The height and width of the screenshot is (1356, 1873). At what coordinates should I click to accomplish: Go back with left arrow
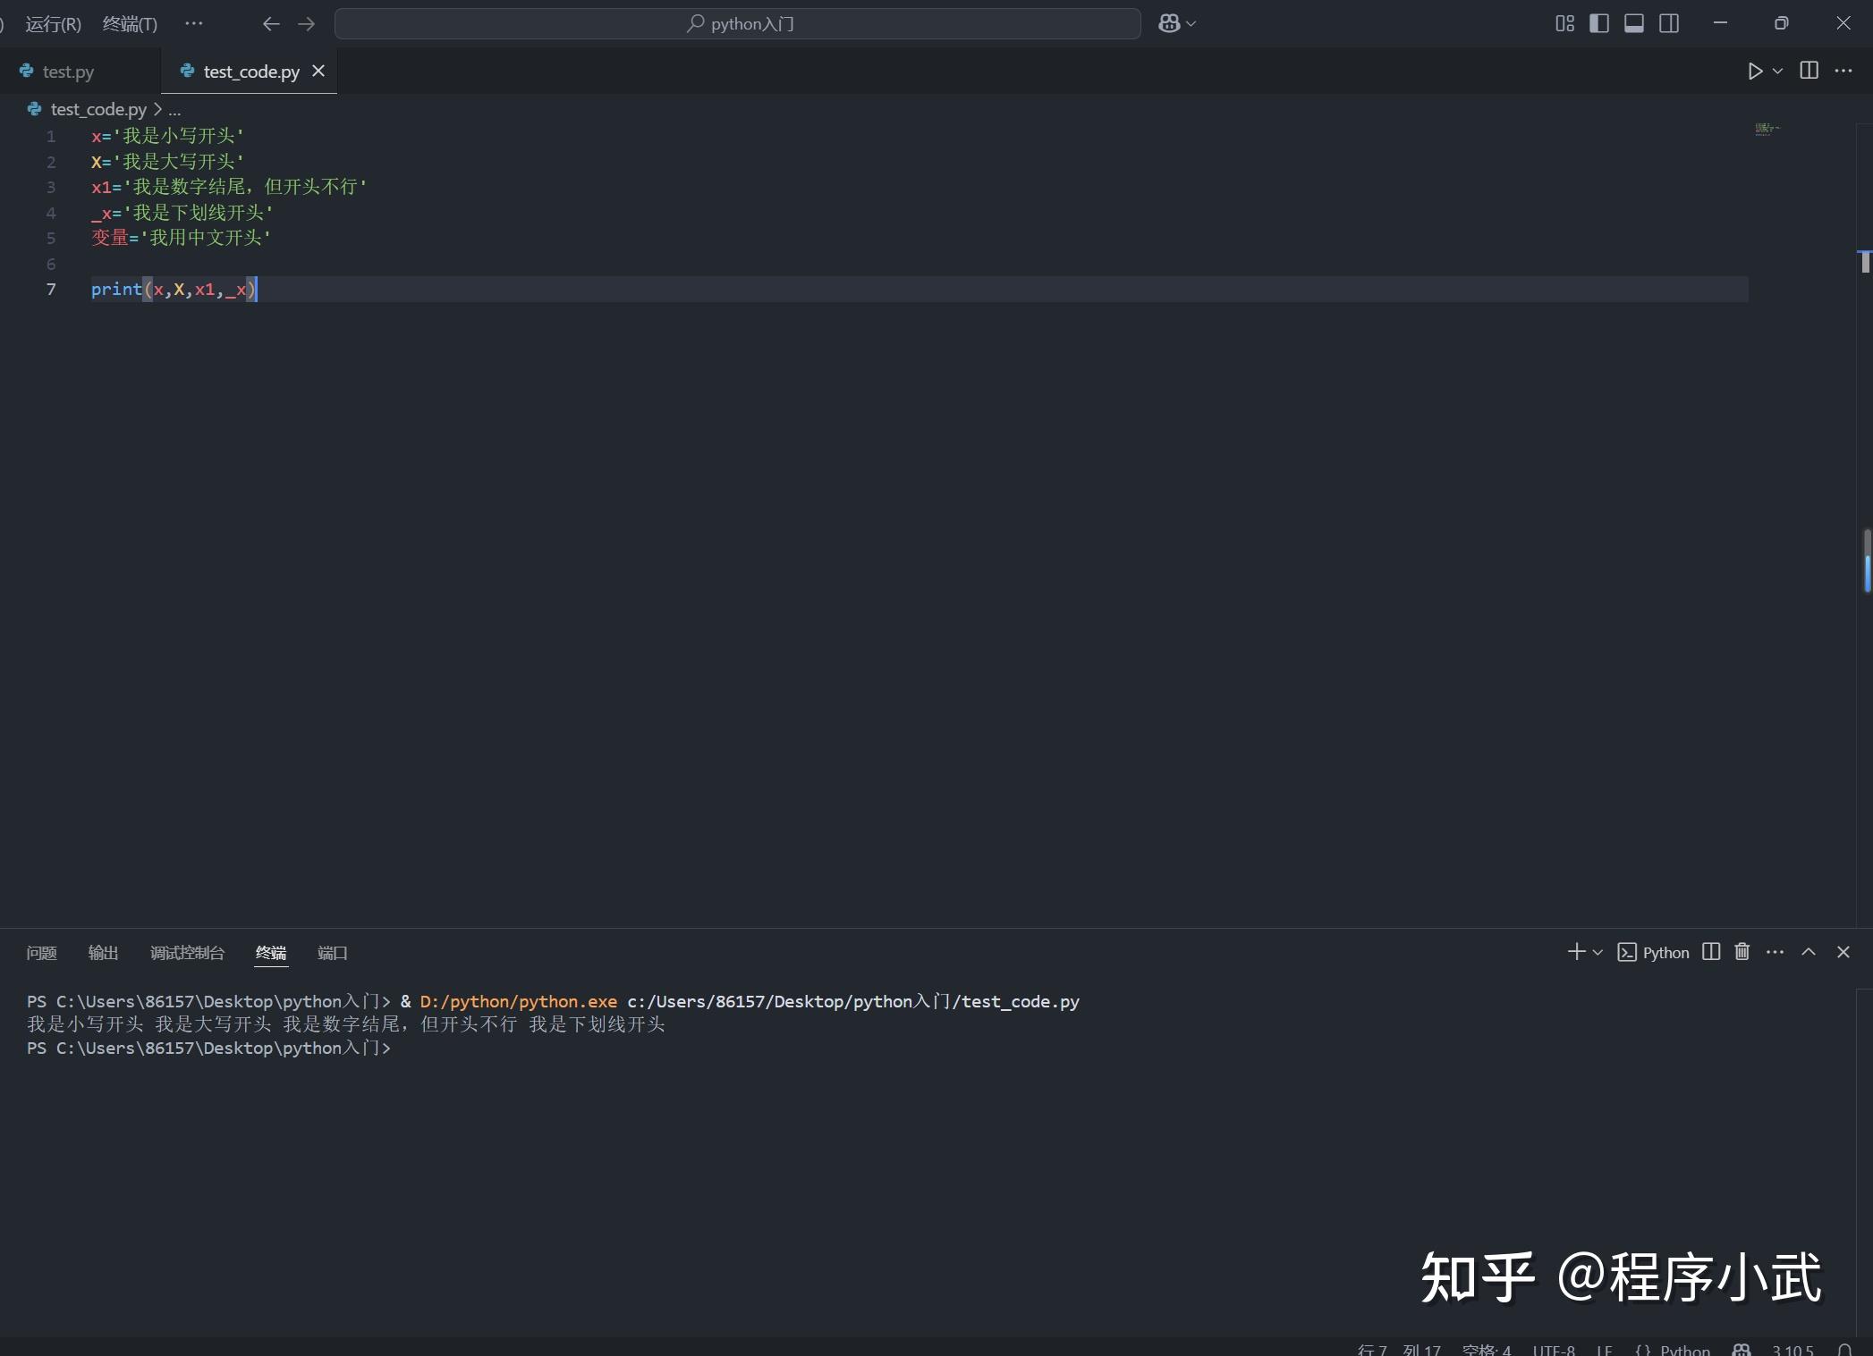click(x=271, y=24)
